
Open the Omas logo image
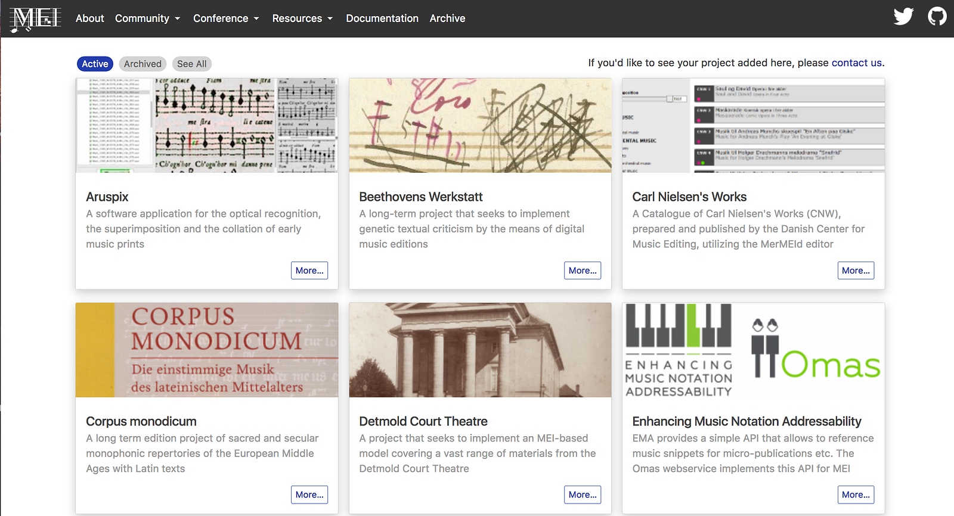(753, 350)
